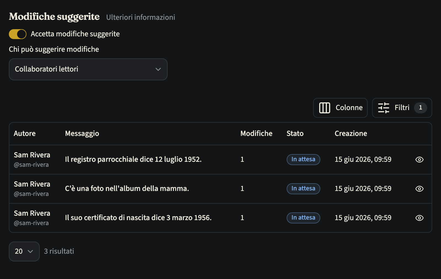Select "C'è una foto nell'album della mamma."
Screen dimensions: 441x279
(x=127, y=189)
